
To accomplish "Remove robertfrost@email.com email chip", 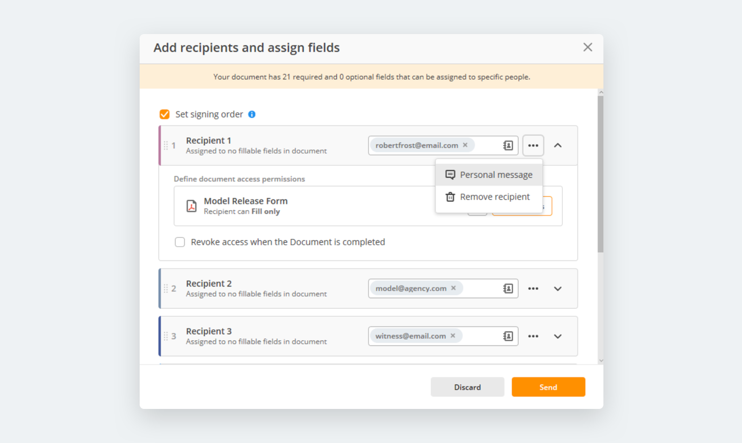I will (x=465, y=145).
